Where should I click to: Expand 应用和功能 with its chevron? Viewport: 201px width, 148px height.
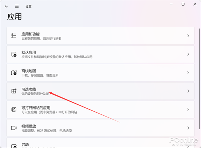(188, 36)
